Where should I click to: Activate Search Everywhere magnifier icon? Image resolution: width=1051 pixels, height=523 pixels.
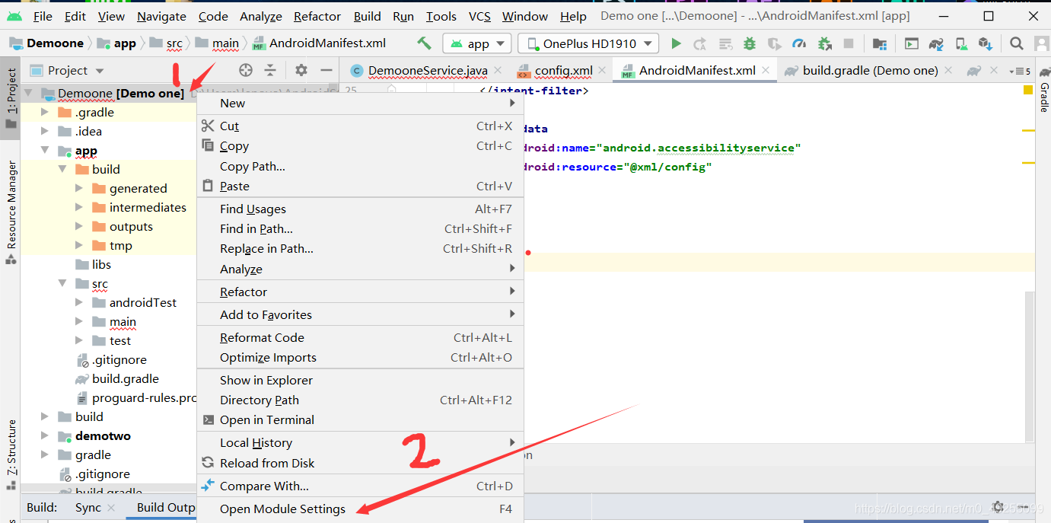[x=1018, y=43]
